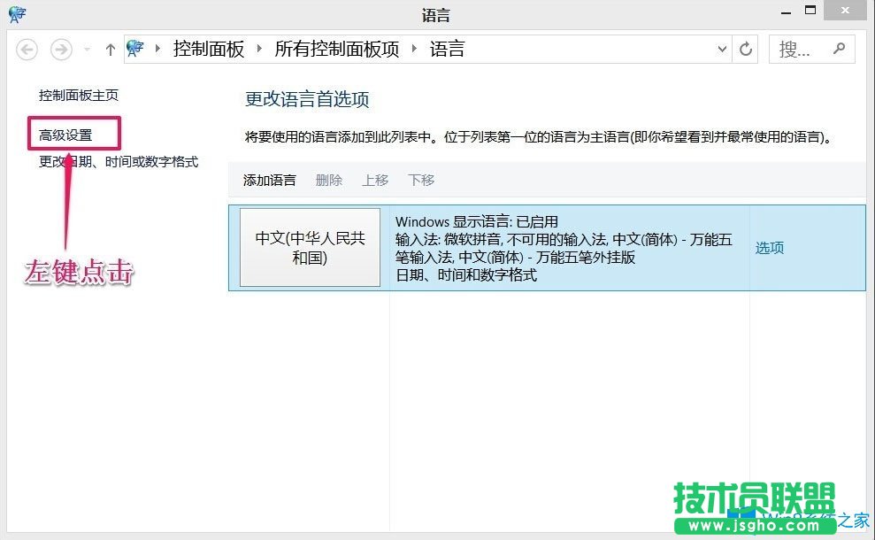
Task: Click 选项 for the Chinese language
Action: [769, 248]
